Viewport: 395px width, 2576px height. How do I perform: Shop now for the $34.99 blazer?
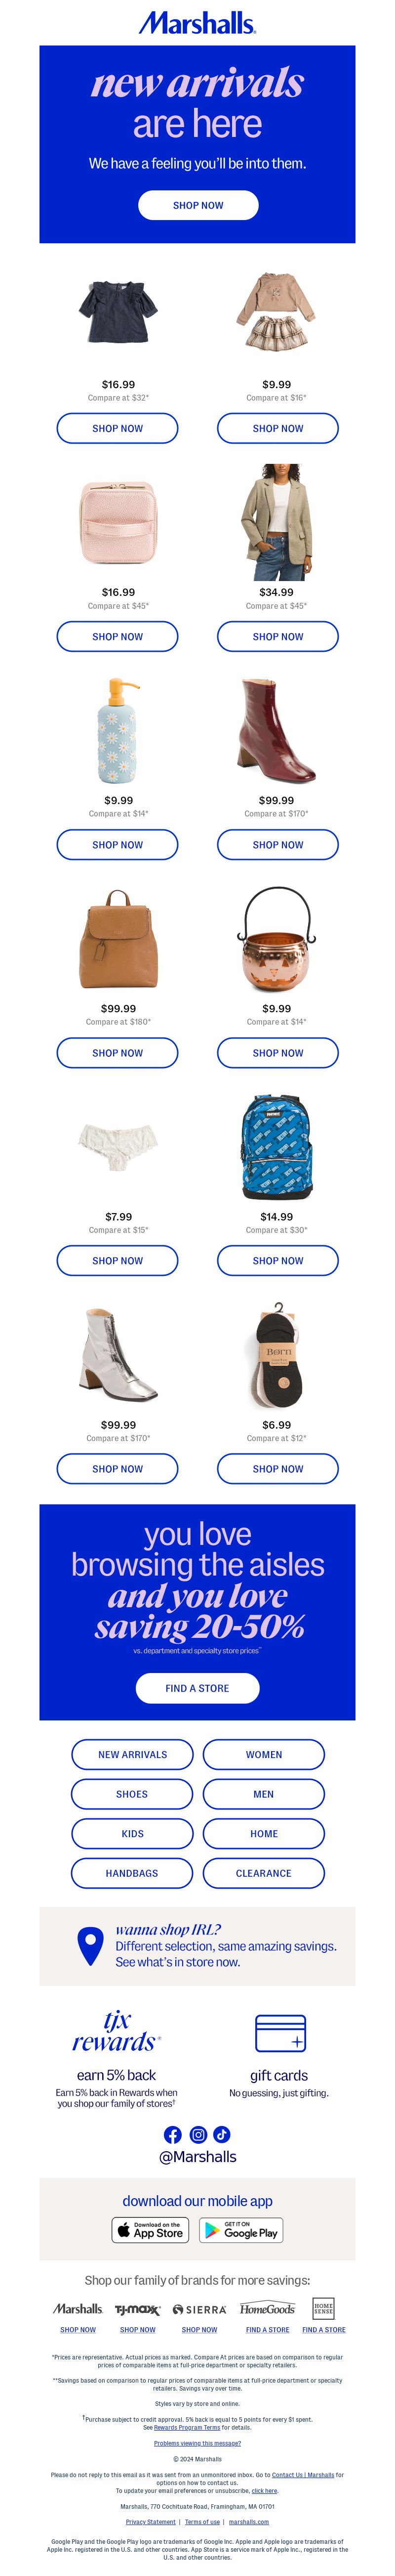point(278,636)
